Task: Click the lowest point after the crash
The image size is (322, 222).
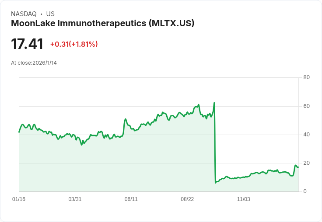Action: click(x=216, y=182)
